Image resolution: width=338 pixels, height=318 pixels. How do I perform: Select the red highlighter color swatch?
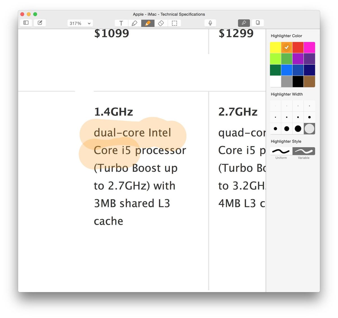point(298,47)
